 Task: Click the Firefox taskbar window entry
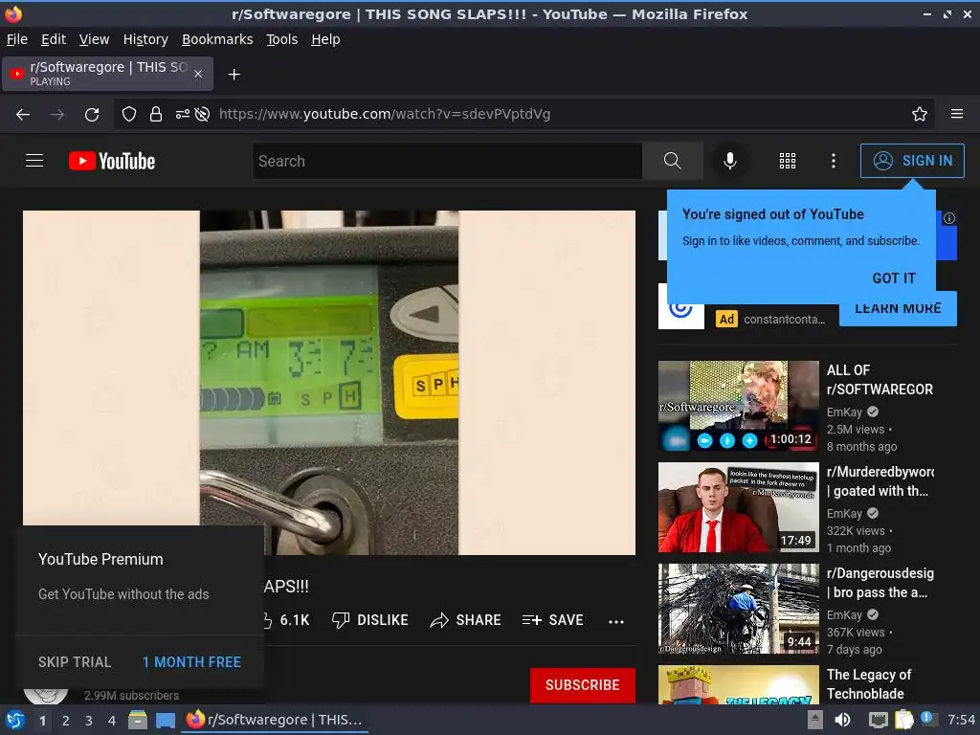point(275,720)
